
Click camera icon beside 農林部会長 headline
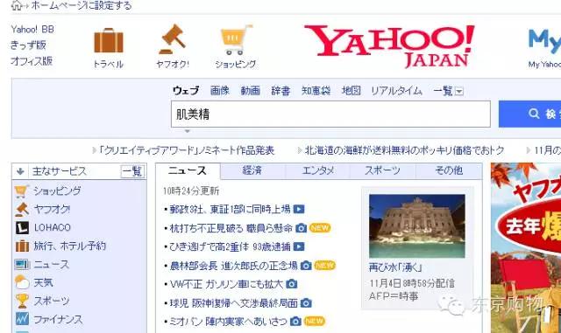(x=306, y=266)
